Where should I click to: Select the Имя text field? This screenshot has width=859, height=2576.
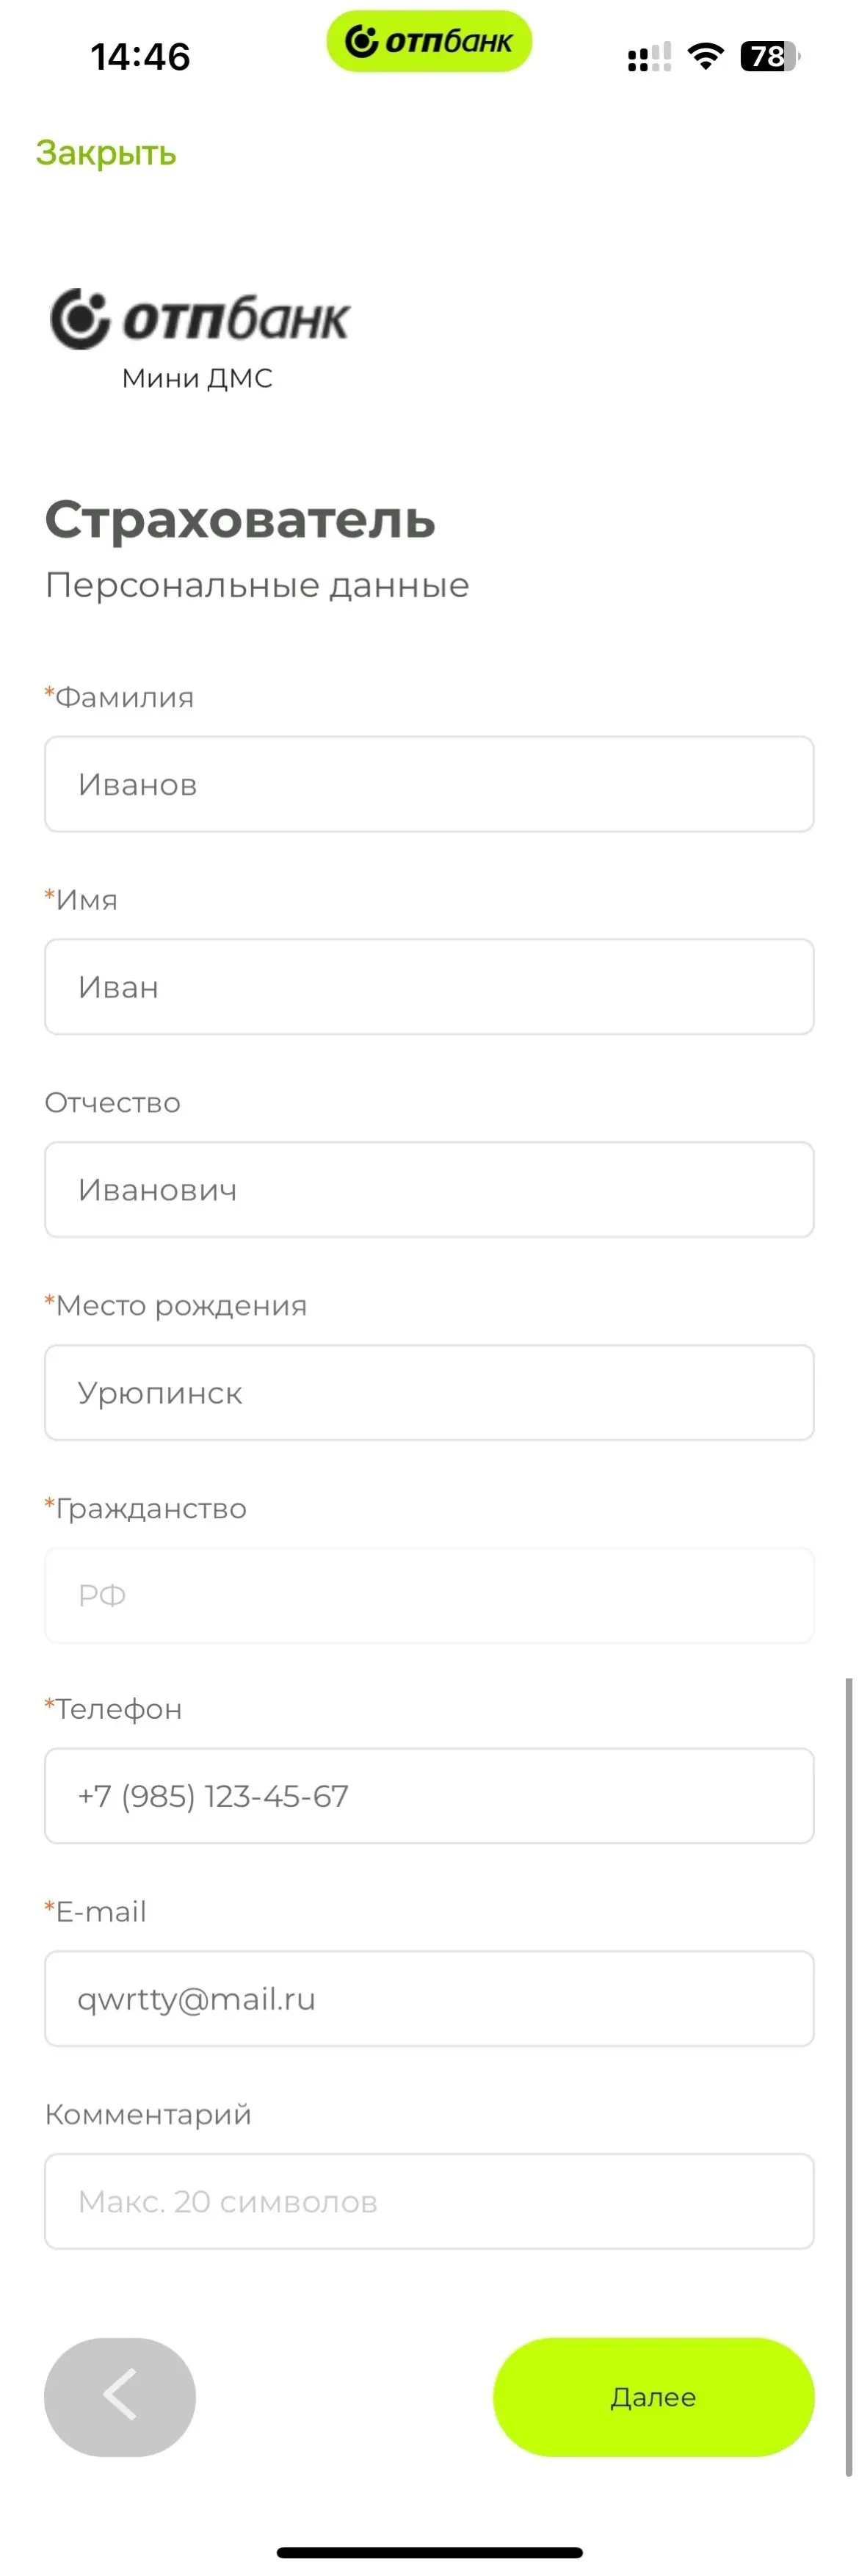[x=429, y=987]
